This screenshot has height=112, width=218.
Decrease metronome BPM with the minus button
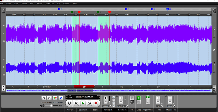pyautogui.click(x=170, y=102)
